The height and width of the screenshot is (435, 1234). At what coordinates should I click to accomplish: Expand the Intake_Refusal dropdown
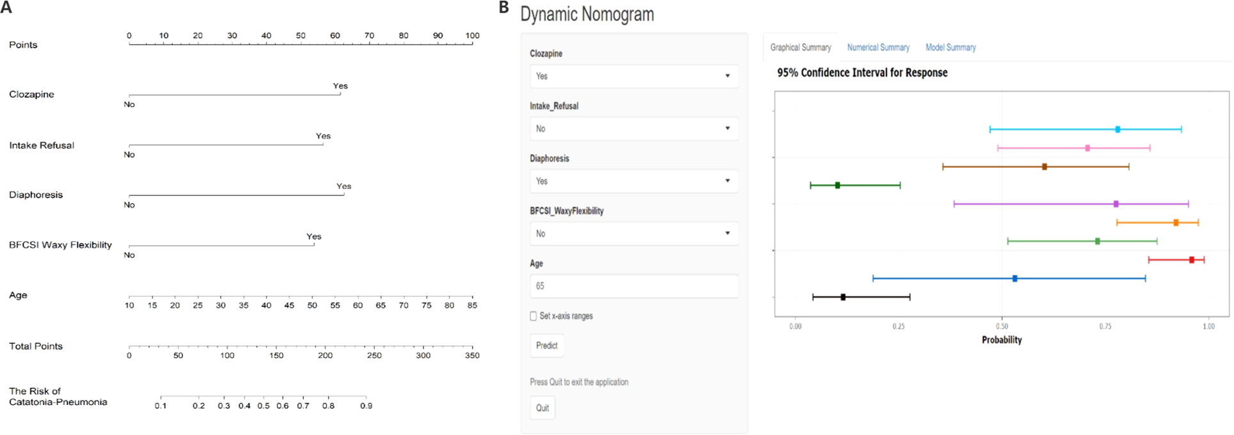pyautogui.click(x=633, y=128)
